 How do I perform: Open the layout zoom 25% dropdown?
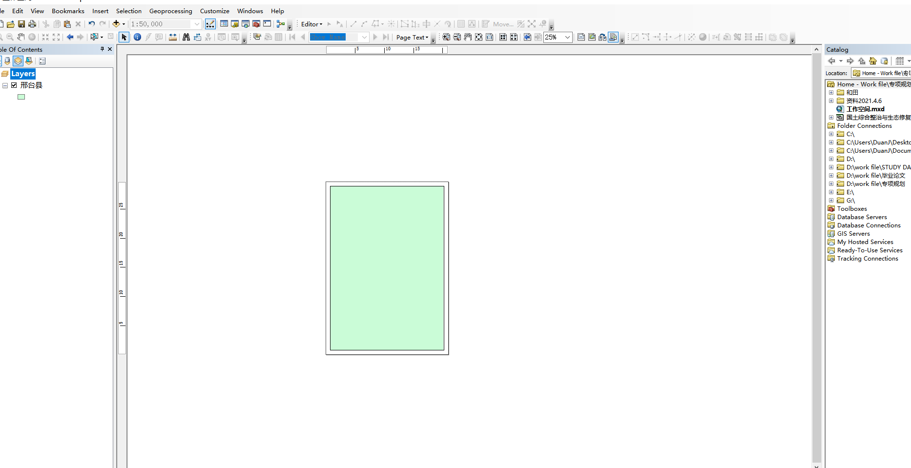pos(567,37)
